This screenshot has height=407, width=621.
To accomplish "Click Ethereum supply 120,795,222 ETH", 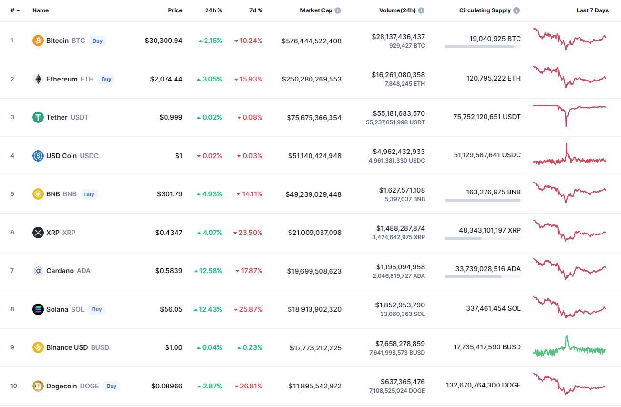I will pyautogui.click(x=494, y=78).
